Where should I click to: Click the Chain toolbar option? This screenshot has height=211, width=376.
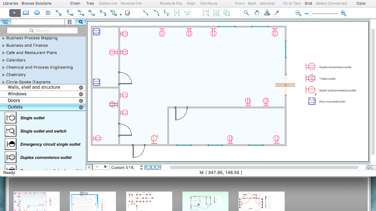75,4
